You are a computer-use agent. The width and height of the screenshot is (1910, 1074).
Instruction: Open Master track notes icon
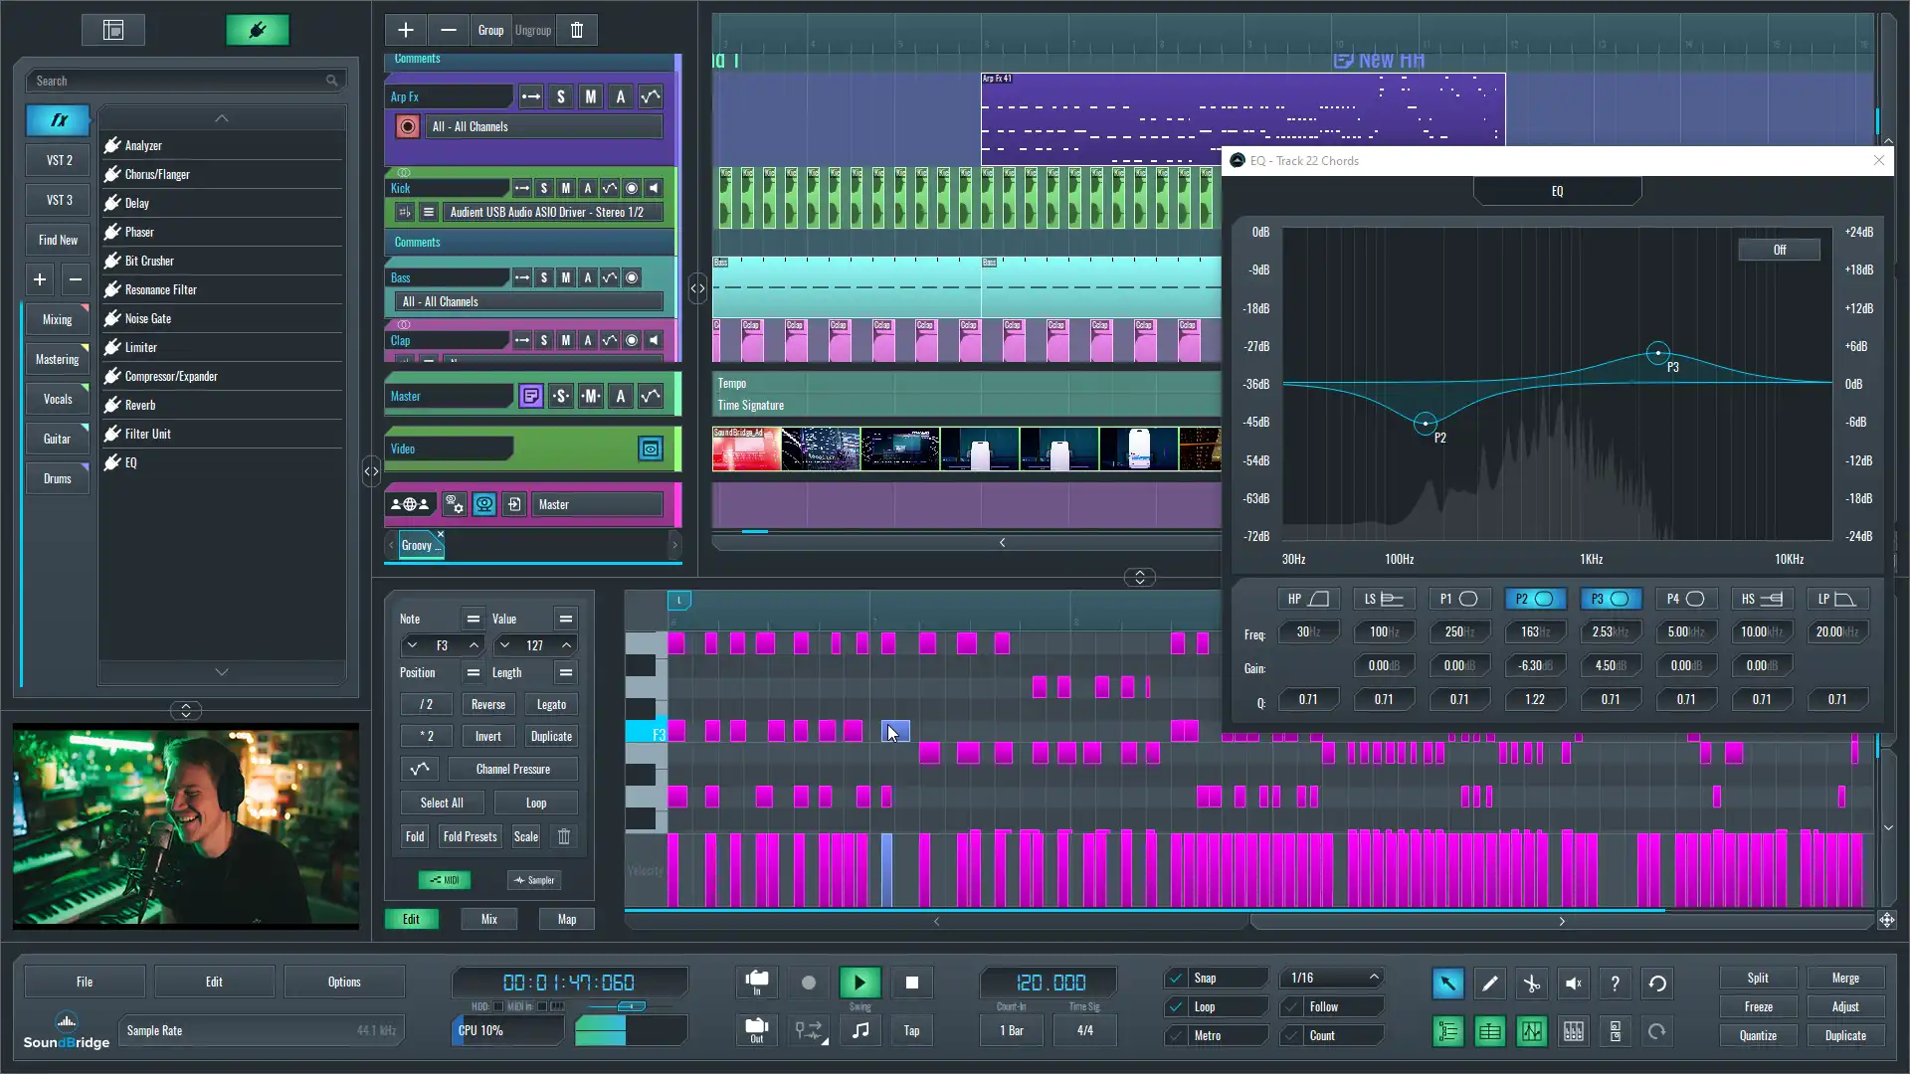[530, 396]
